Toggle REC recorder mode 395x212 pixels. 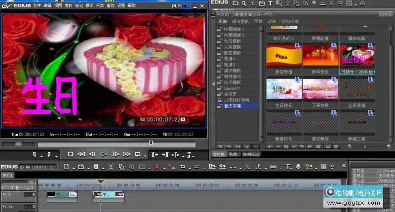[186, 6]
